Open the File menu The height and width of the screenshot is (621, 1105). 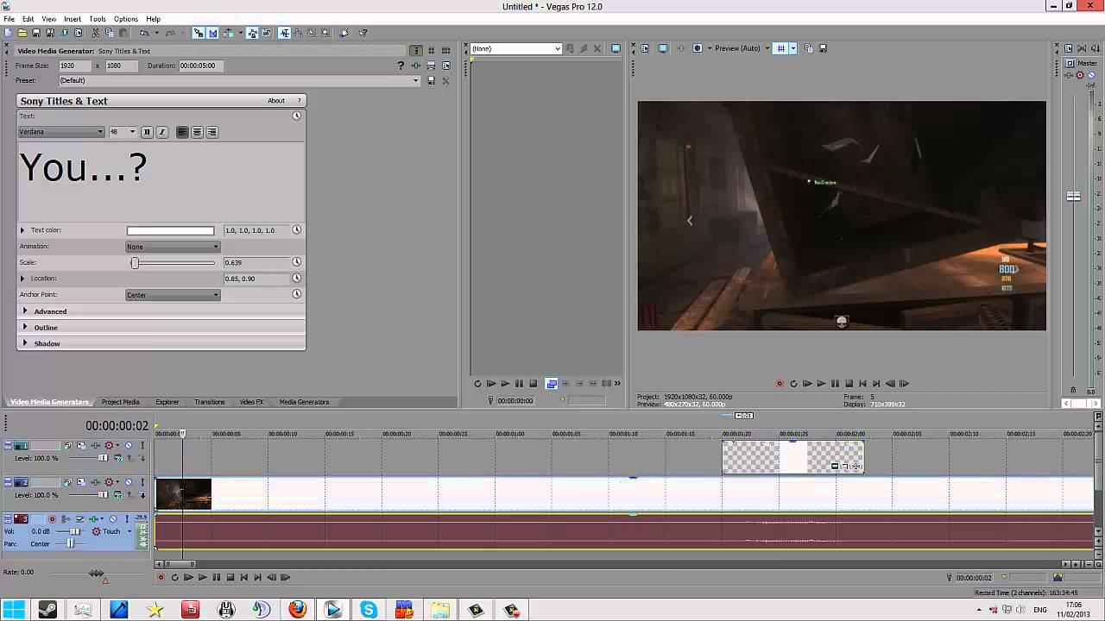[9, 19]
